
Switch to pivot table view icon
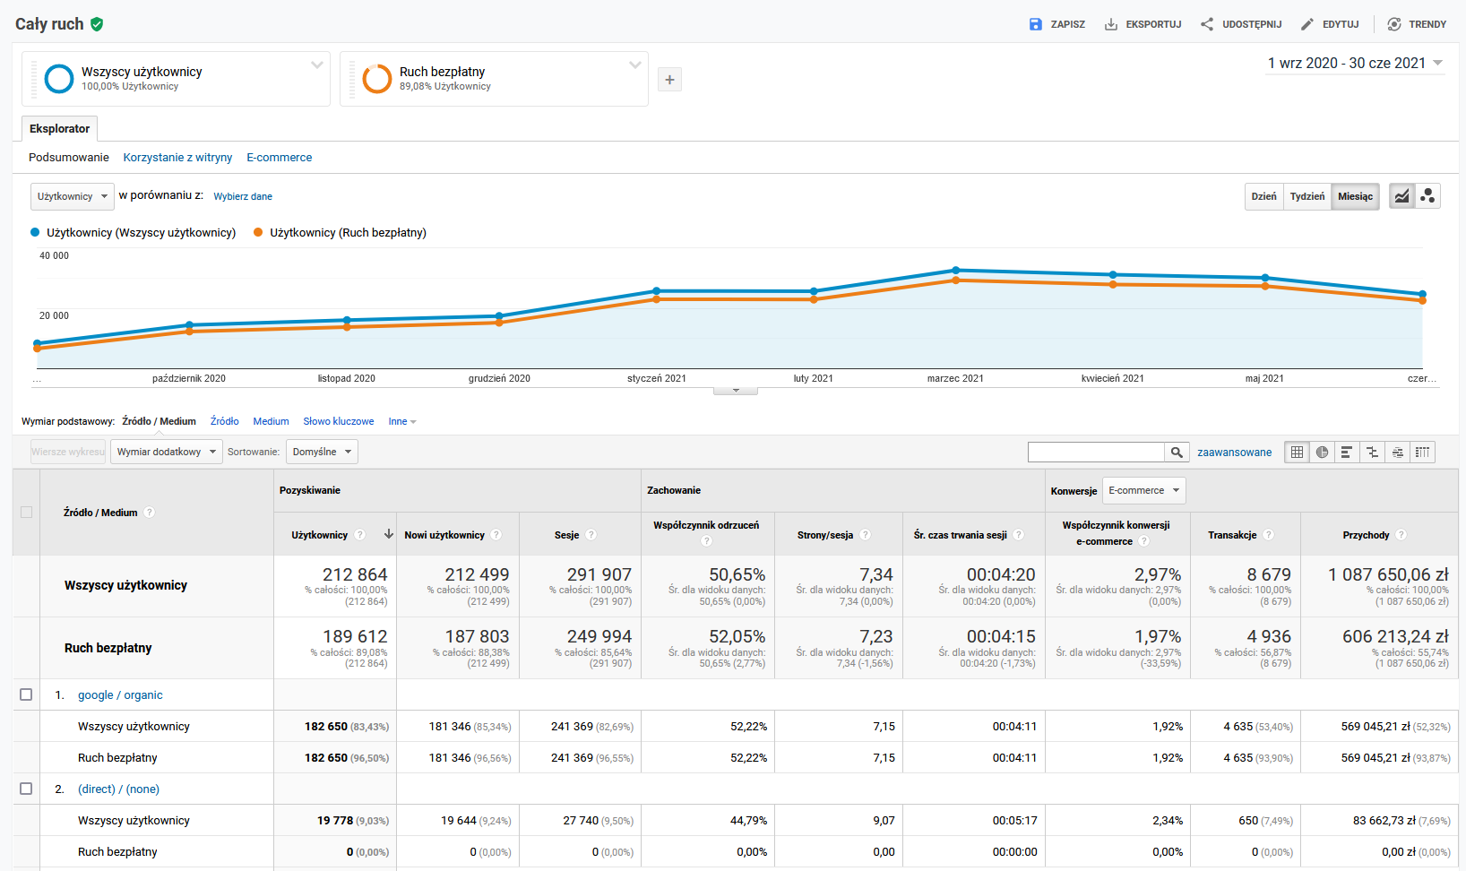point(1422,453)
